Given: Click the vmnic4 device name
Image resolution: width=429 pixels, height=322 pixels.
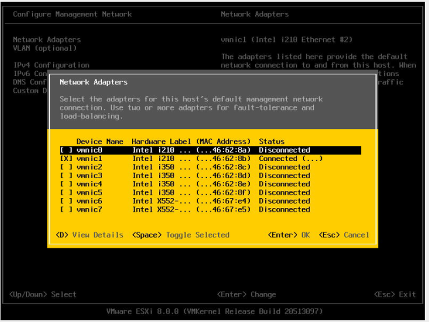Looking at the screenshot, I should pyautogui.click(x=89, y=184).
